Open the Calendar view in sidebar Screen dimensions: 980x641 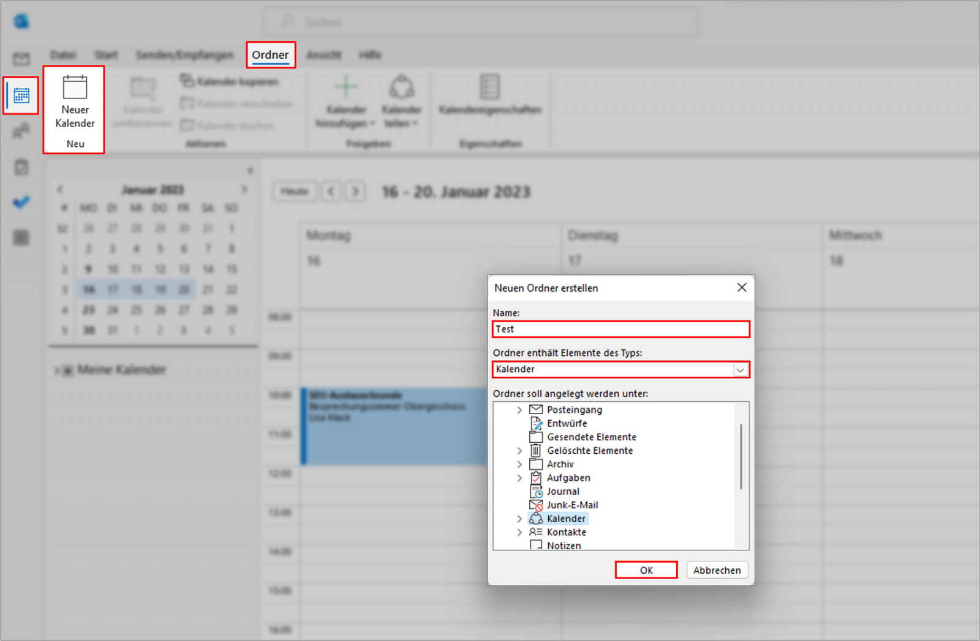coord(21,96)
